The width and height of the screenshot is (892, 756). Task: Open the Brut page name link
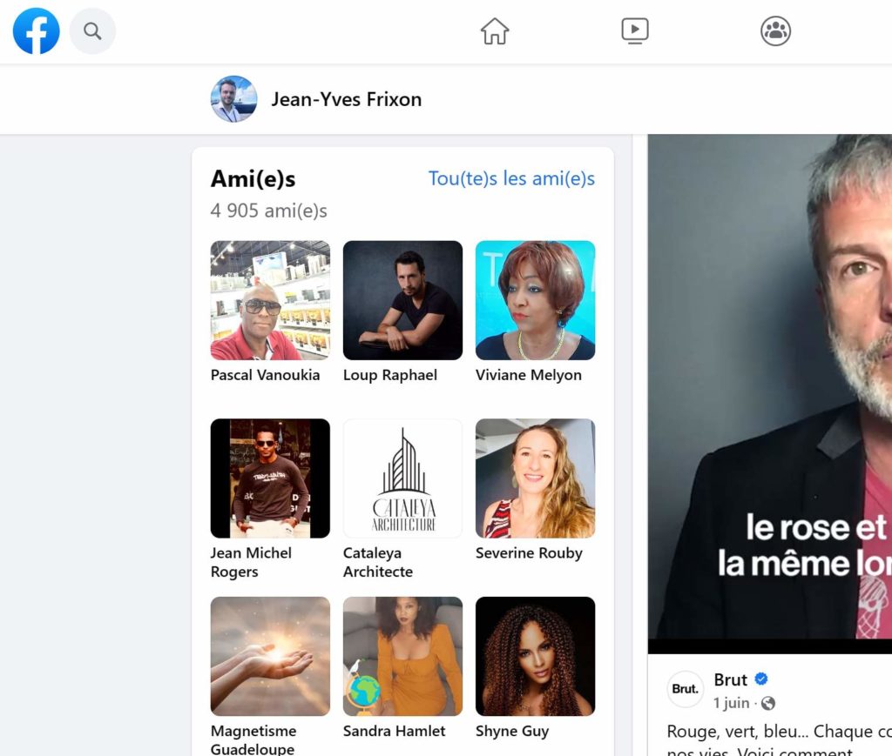click(731, 679)
